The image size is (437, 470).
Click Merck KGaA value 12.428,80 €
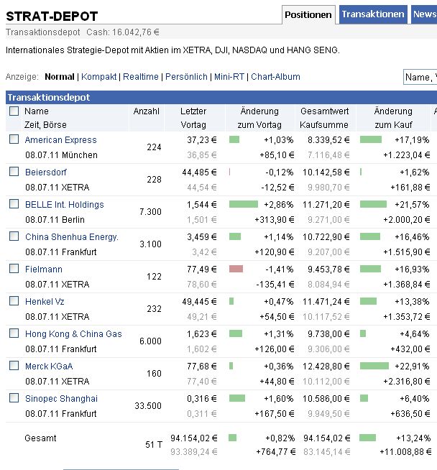pos(326,367)
